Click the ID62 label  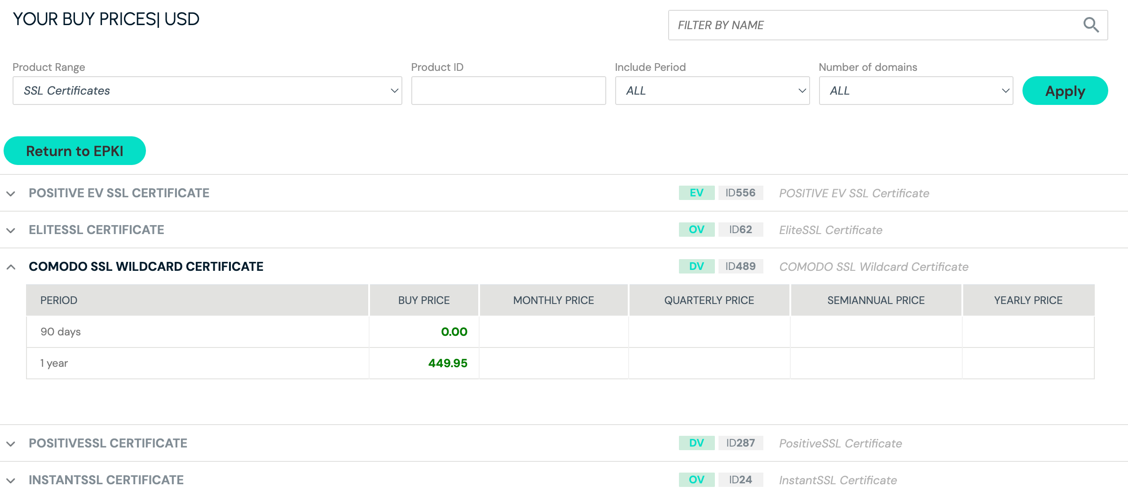pos(740,230)
